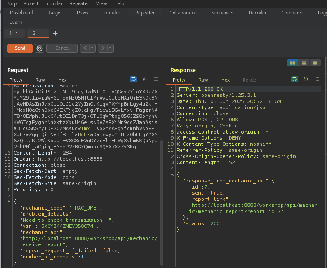Show response in Hex view
This screenshot has width=327, height=268.
(225, 80)
